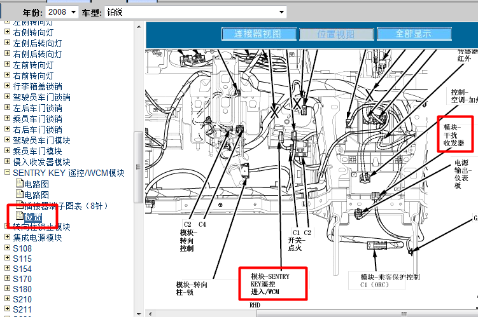478x317 pixels.
Task: Select the SENTRY KEY 遥控/WCM模块 item
Action: tap(69, 173)
